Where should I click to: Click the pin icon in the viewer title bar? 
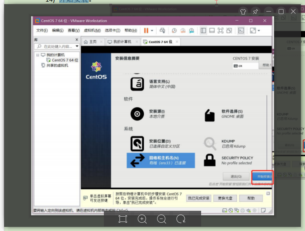pyautogui.click(x=255, y=12)
